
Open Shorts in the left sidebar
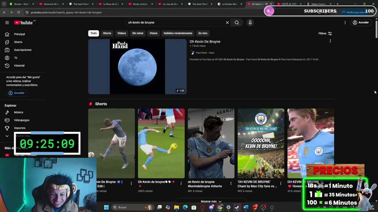click(18, 42)
